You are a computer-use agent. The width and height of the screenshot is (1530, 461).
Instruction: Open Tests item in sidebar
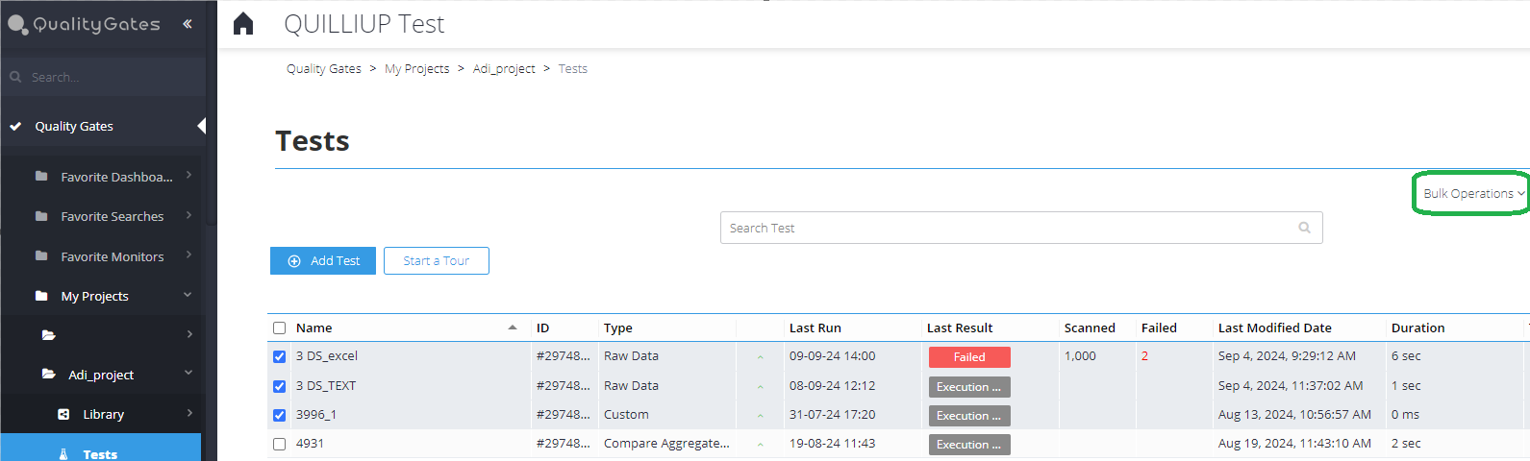[100, 454]
